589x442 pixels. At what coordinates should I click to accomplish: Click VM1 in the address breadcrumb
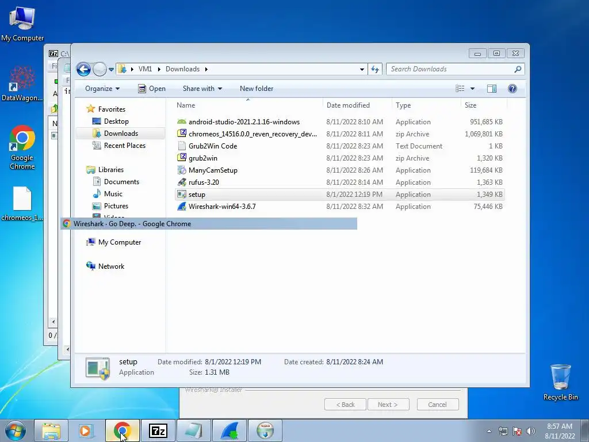(x=145, y=69)
